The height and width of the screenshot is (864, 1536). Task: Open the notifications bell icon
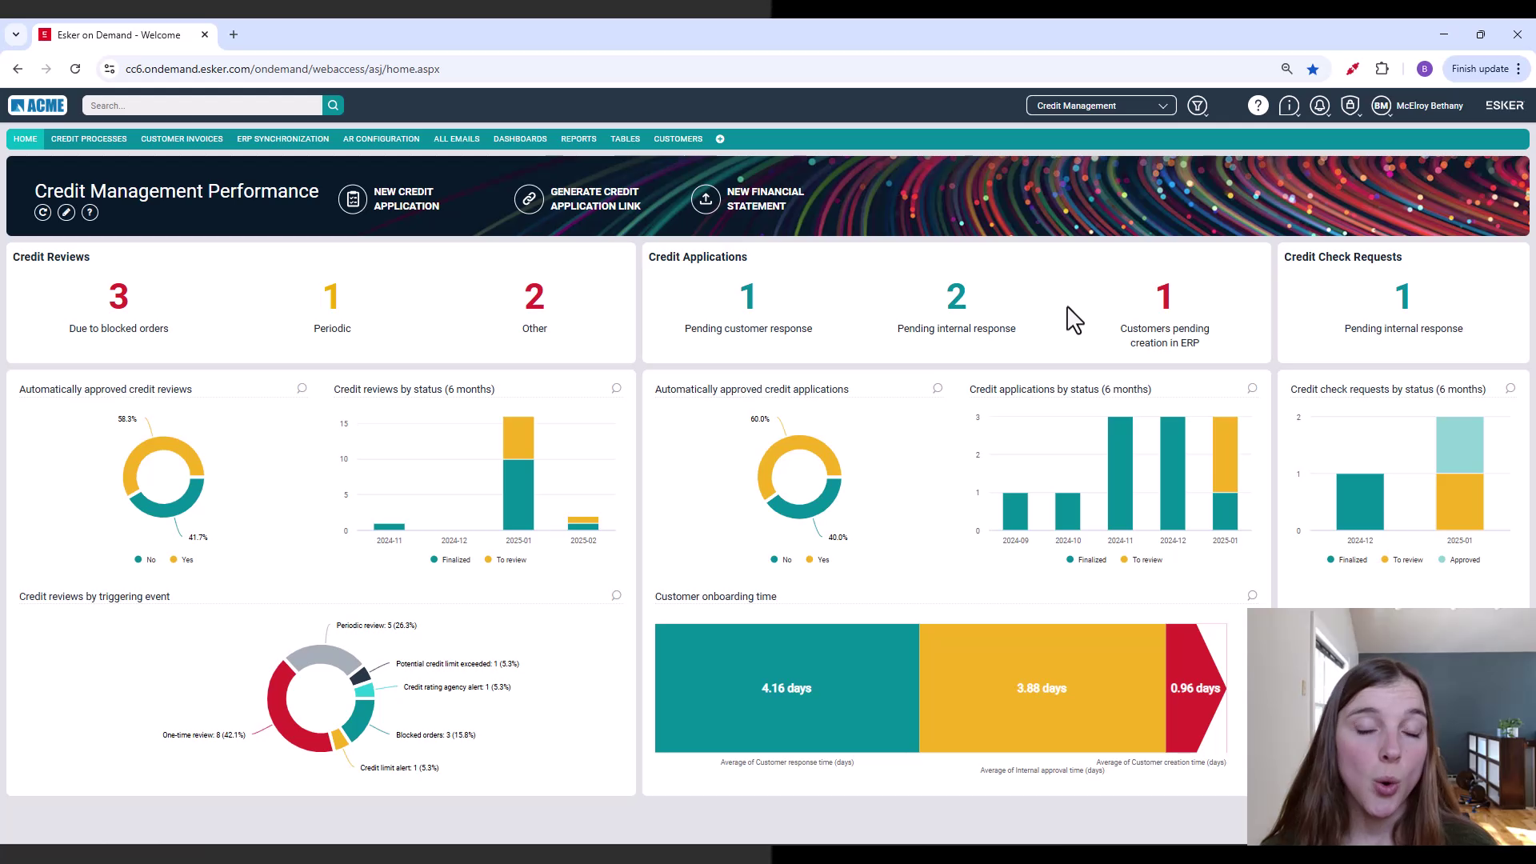click(1319, 106)
